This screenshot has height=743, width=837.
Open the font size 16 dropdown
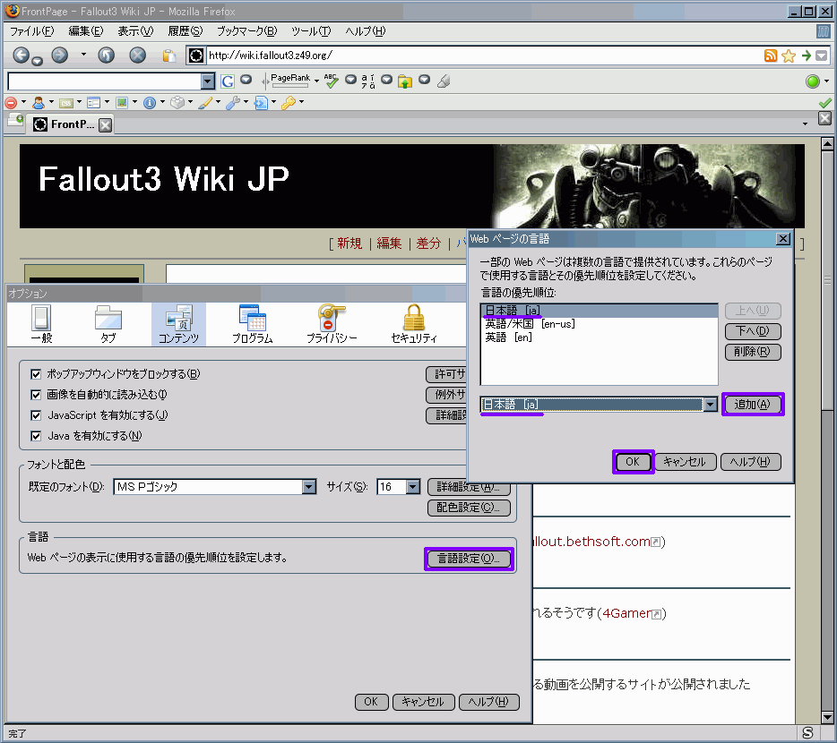click(412, 487)
